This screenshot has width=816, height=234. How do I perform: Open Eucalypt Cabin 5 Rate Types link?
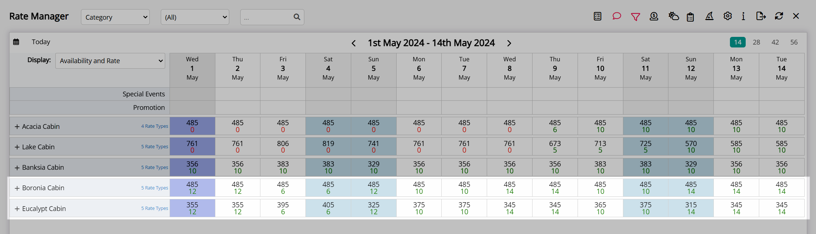155,208
